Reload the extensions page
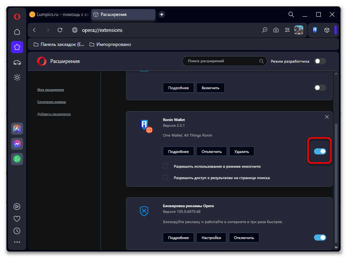This screenshot has width=347, height=258. [x=60, y=30]
